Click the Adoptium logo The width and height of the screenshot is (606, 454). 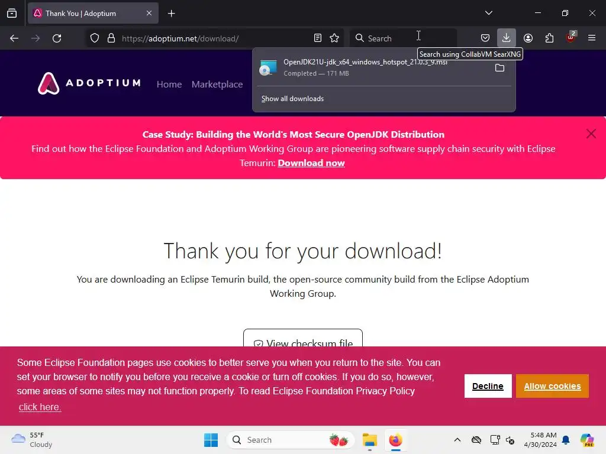(89, 83)
